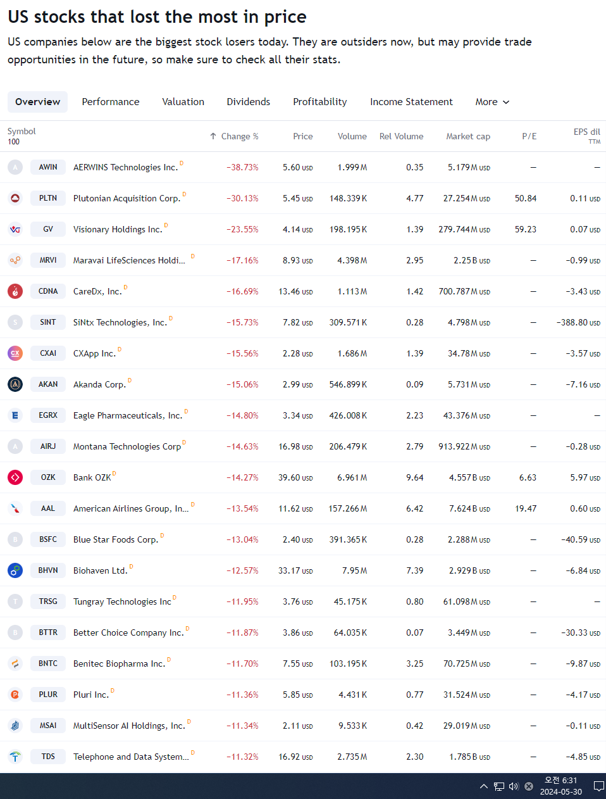Click the Akanda Corp. logo icon

[15, 384]
